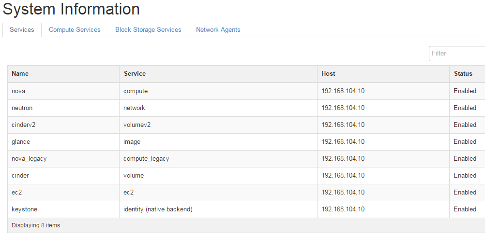Click Enabled status in the nova_legacy row
This screenshot has width=485, height=236.
(x=465, y=159)
